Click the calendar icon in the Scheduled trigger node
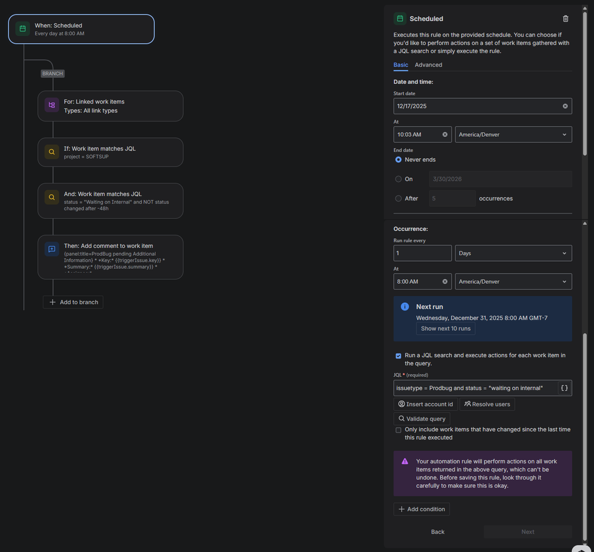The image size is (594, 552). (x=23, y=29)
